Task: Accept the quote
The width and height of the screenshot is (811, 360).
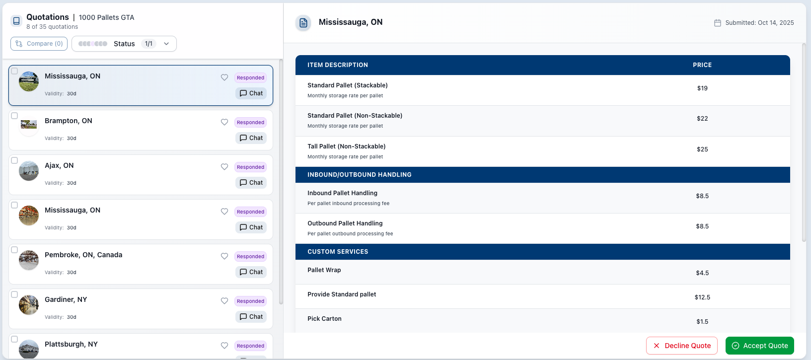Action: [x=760, y=346]
